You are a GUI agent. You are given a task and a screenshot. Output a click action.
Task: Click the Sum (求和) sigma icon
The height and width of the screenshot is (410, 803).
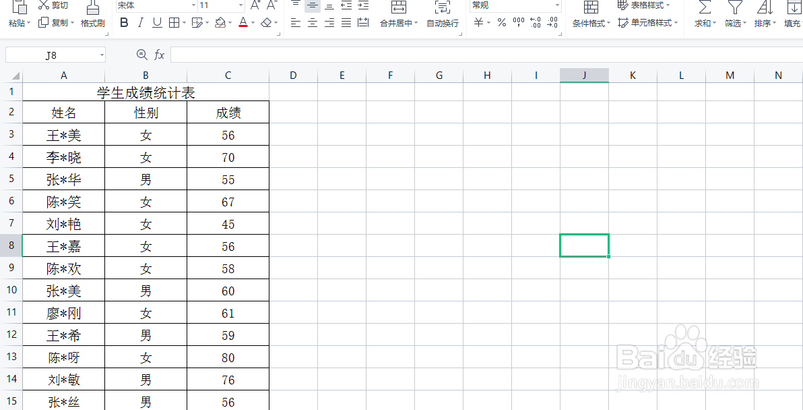(705, 7)
